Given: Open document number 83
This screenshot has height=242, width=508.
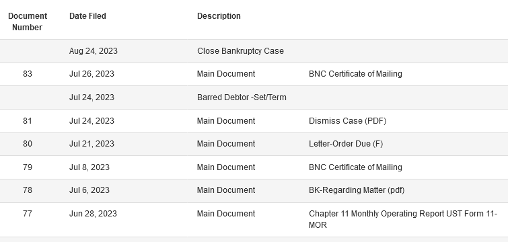Looking at the screenshot, I should pos(28,74).
